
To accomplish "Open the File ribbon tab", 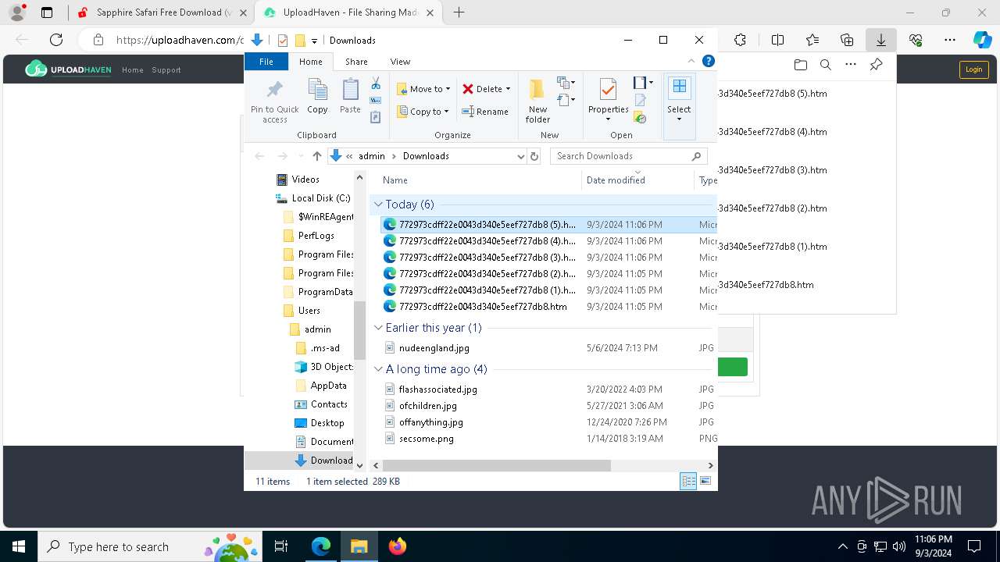I will [x=266, y=62].
